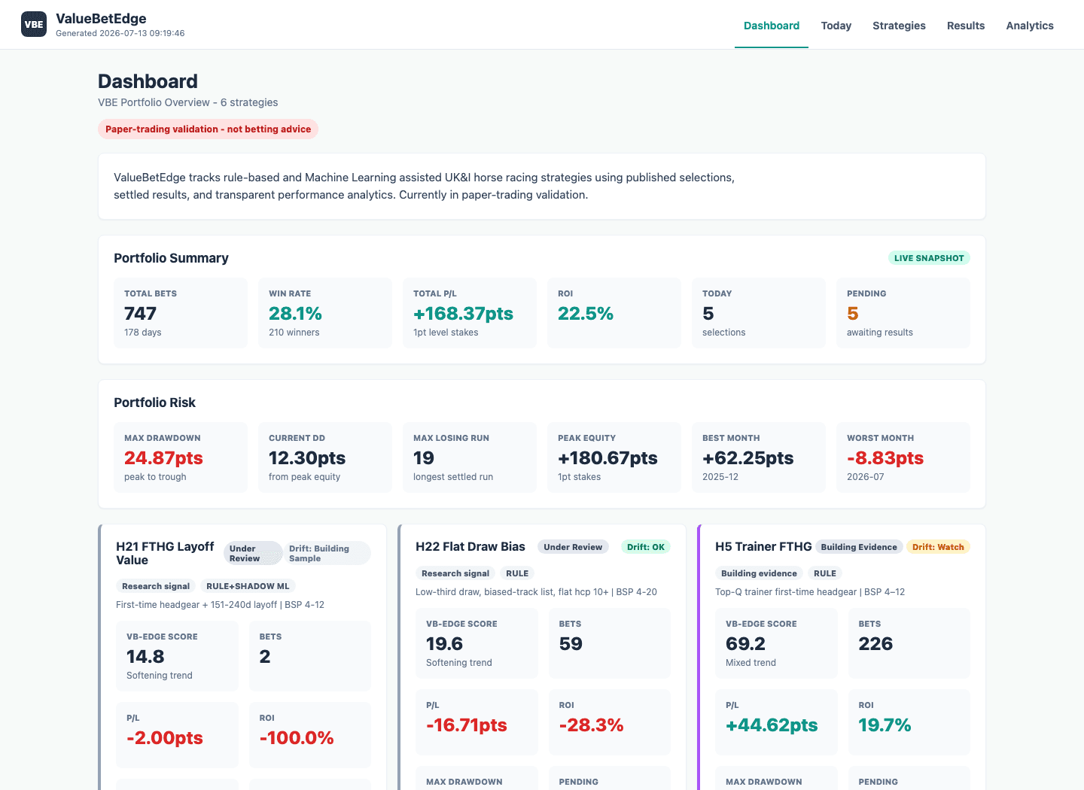1084x790 pixels.
Task: Click the Total P/L +168.37pts value
Action: 463,314
